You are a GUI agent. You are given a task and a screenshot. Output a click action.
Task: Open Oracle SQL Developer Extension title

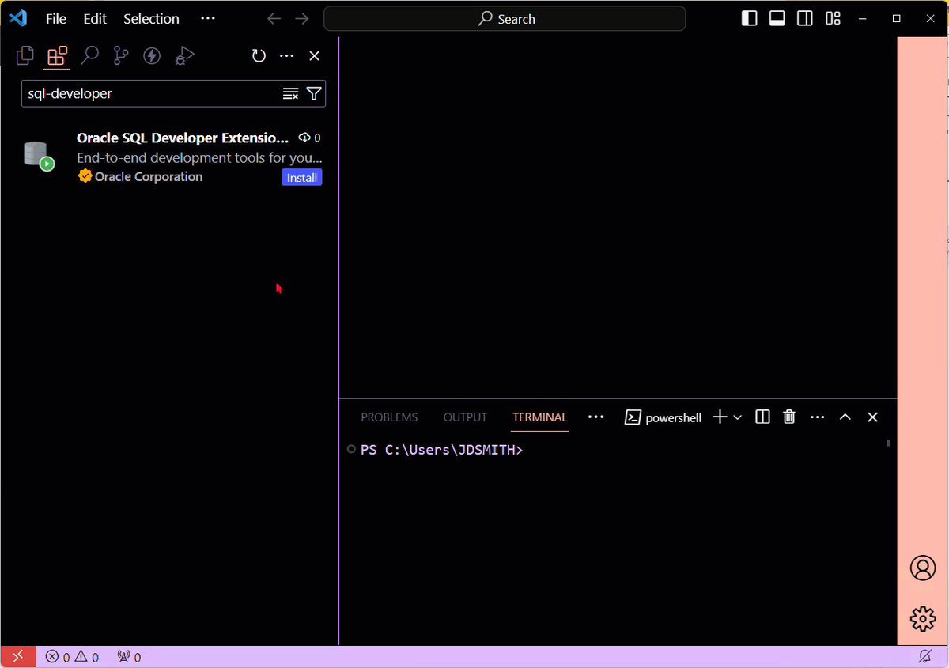click(183, 138)
